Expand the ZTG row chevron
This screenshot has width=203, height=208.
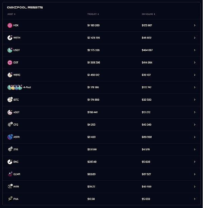[x=195, y=149]
